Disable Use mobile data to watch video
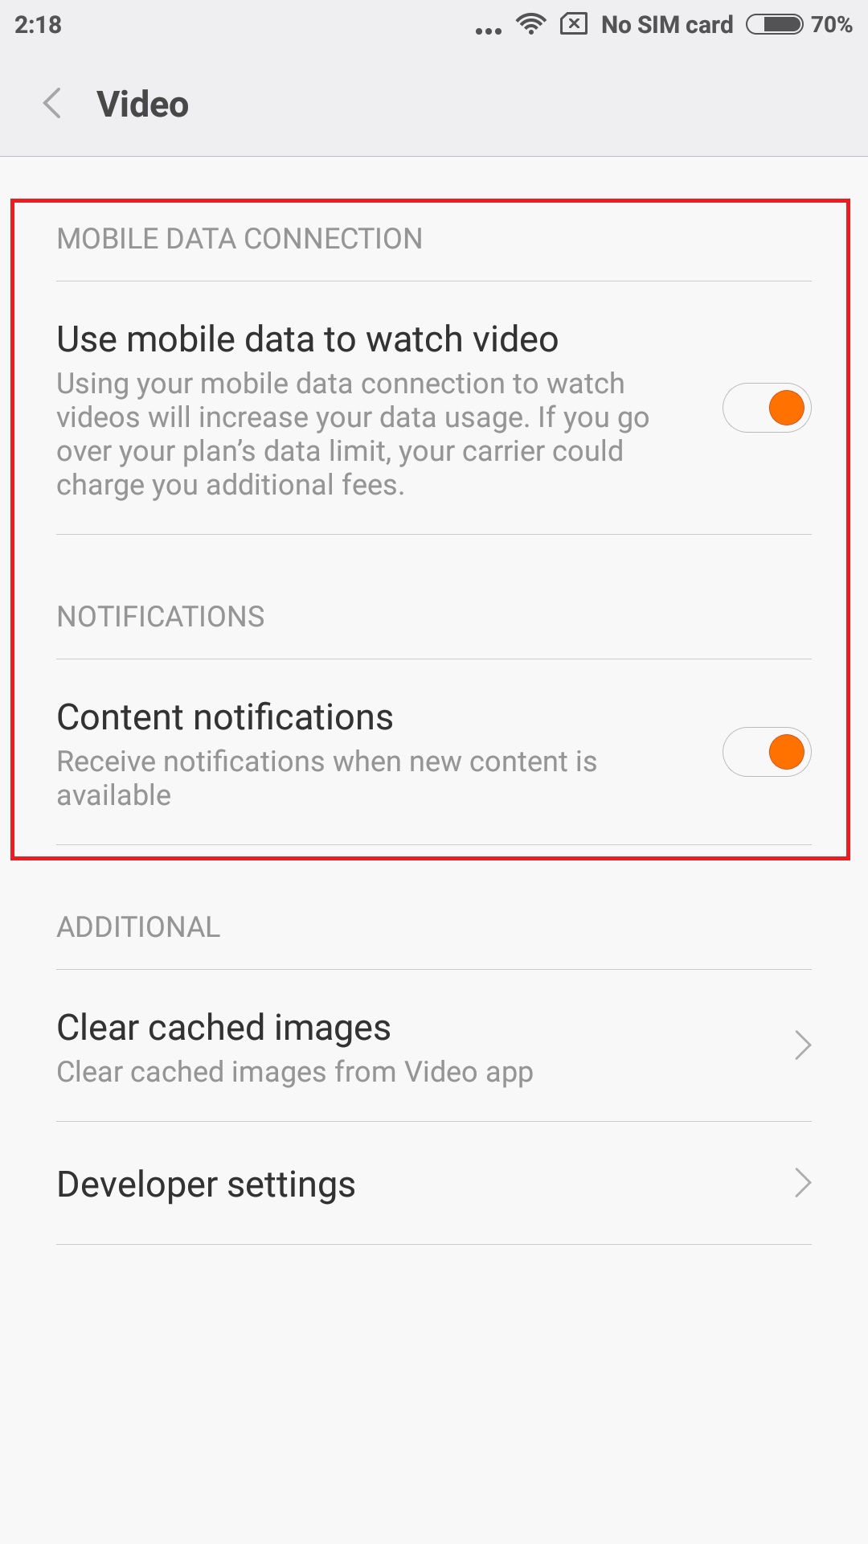868x1544 pixels. [767, 408]
